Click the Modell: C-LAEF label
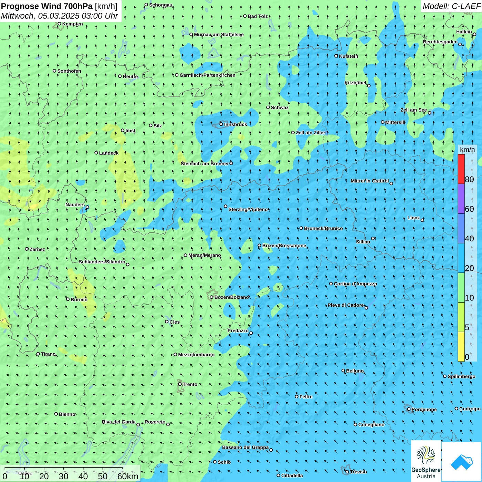 tap(451, 6)
